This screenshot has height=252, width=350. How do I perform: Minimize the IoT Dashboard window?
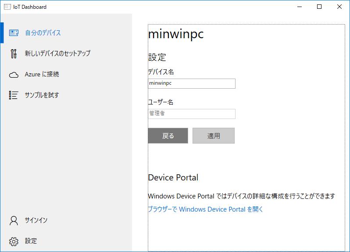[x=300, y=7]
